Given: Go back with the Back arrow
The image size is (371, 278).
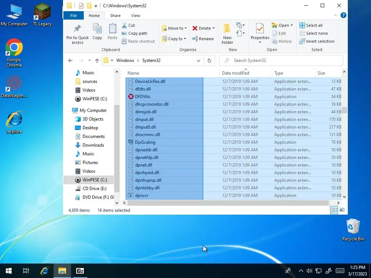Looking at the screenshot, I should pos(70,60).
